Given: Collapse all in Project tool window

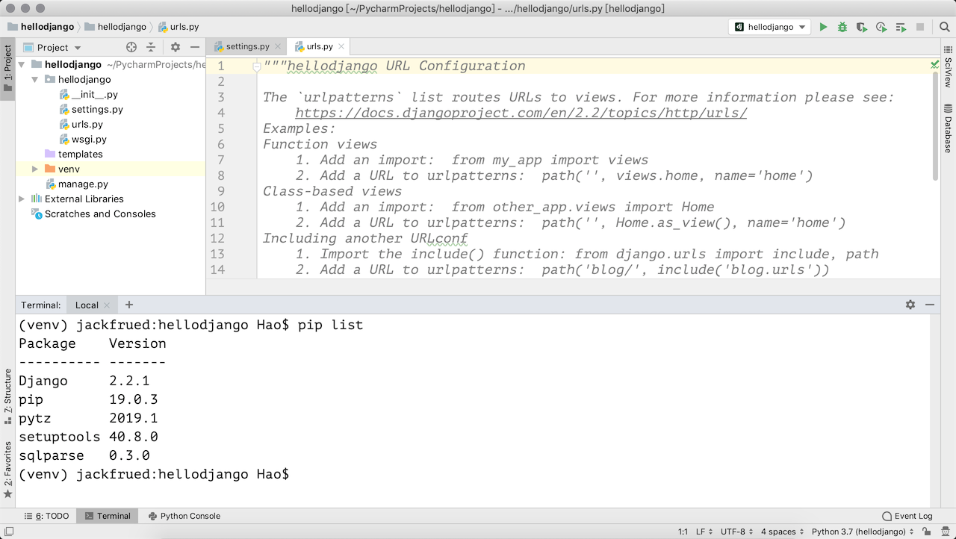Looking at the screenshot, I should 151,47.
